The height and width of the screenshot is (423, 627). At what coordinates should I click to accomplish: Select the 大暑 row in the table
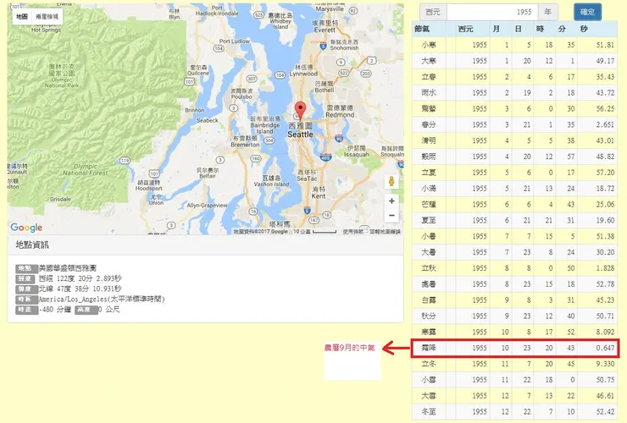[514, 252]
